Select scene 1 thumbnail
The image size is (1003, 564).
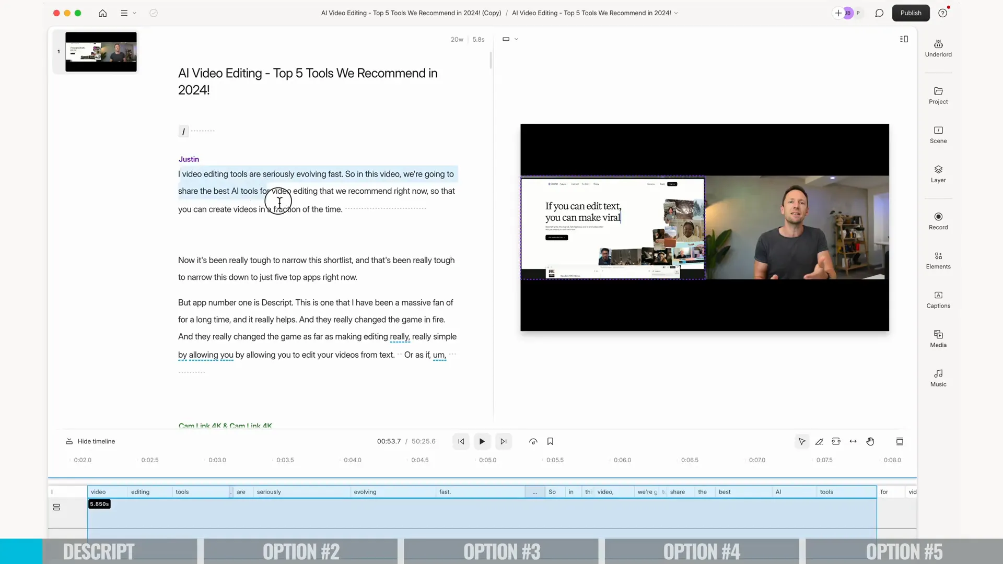(101, 52)
